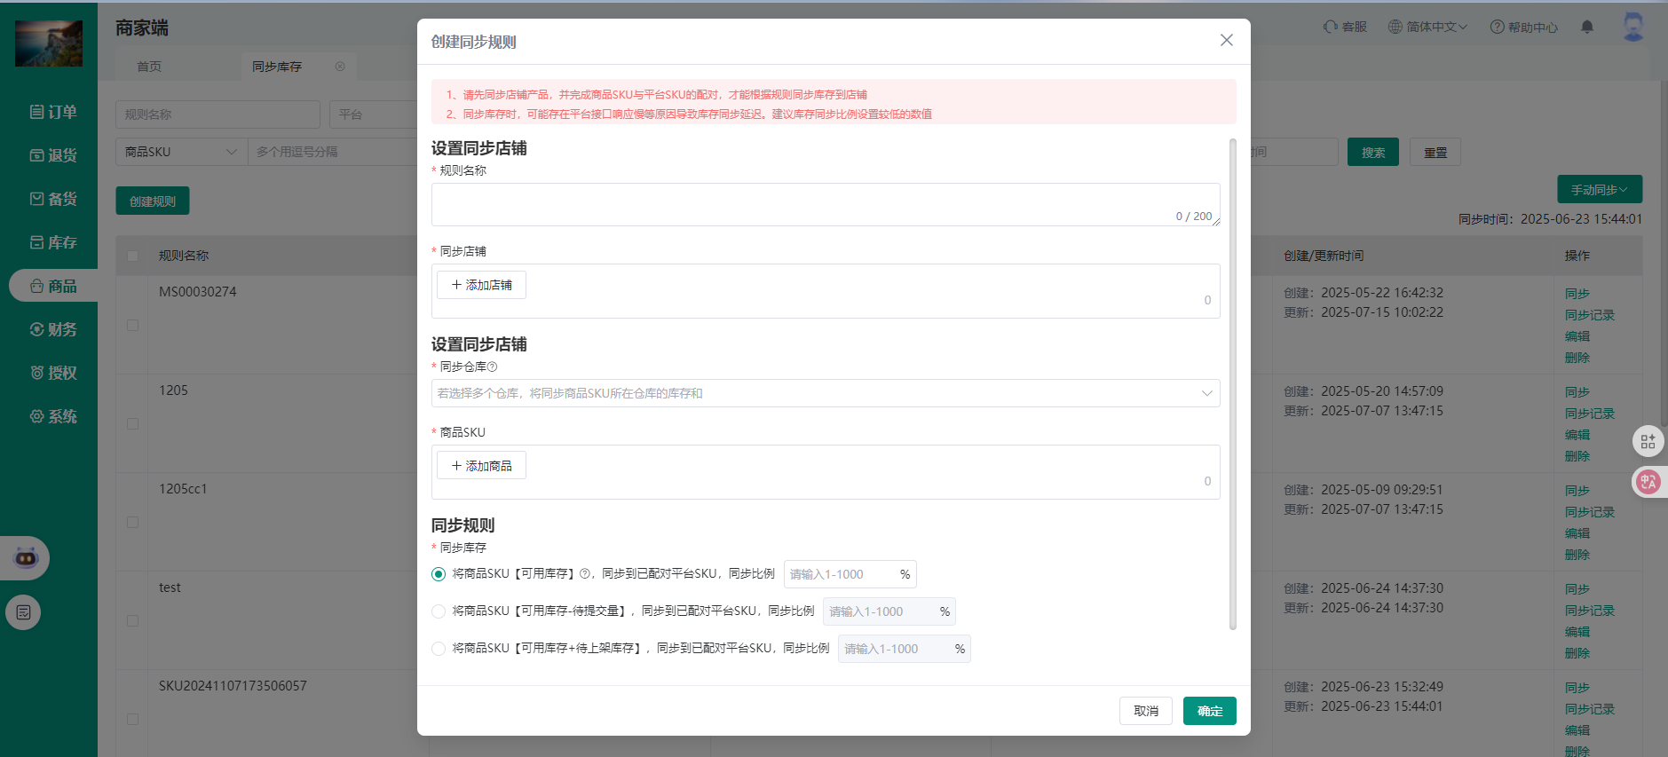Open the 简体中文 language dropdown
This screenshot has height=757, width=1668.
(x=1427, y=27)
